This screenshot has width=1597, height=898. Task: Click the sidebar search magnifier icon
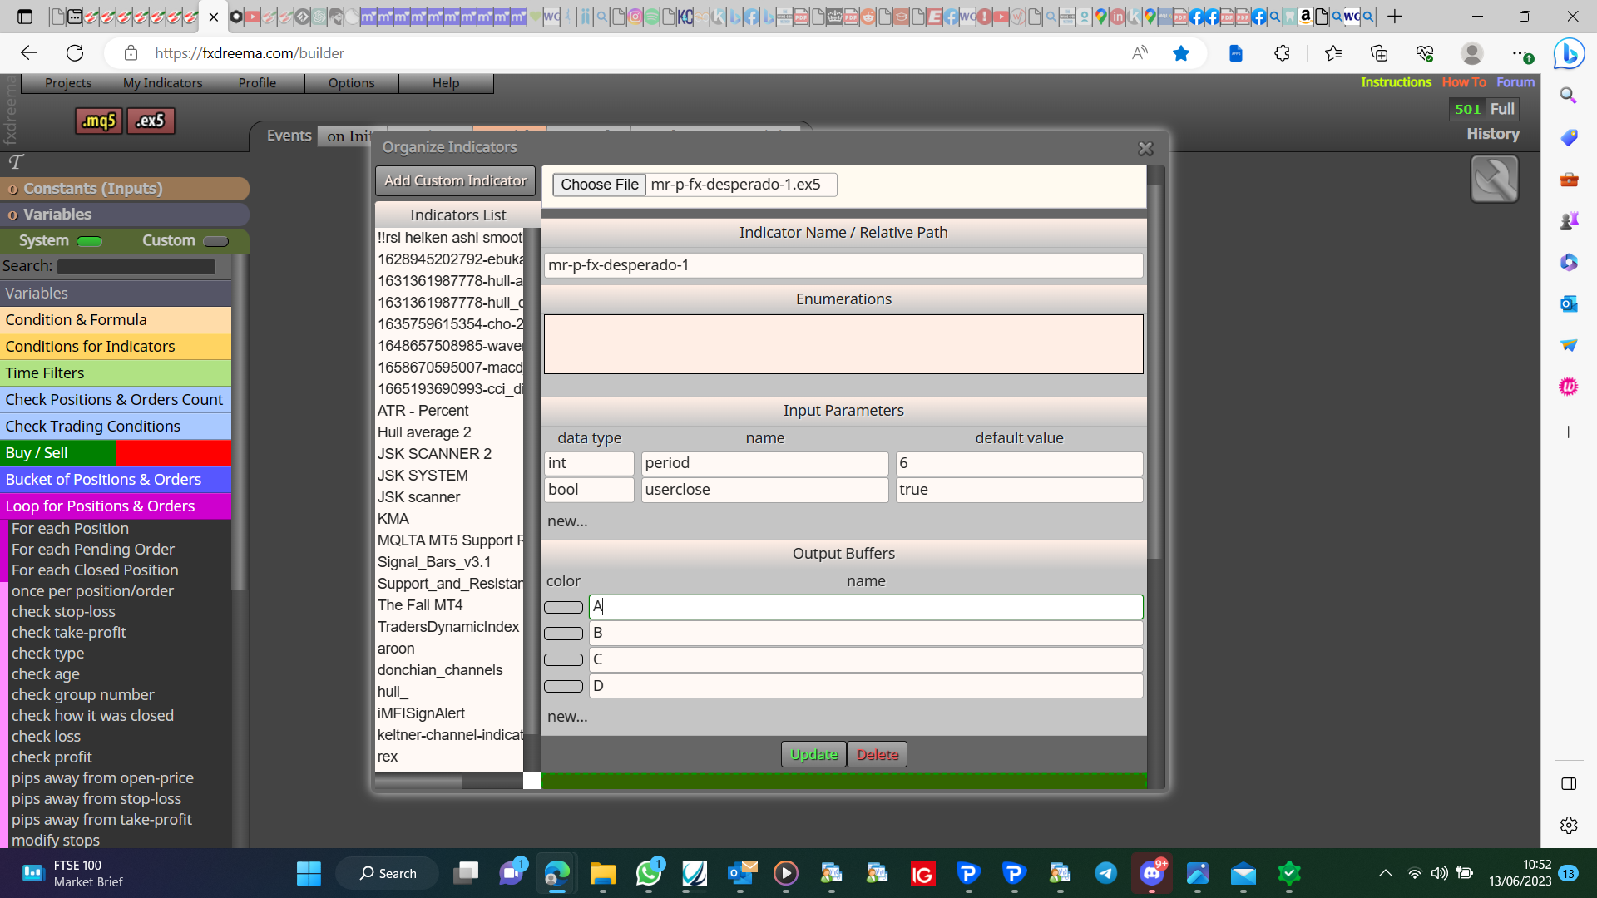pos(1569,96)
